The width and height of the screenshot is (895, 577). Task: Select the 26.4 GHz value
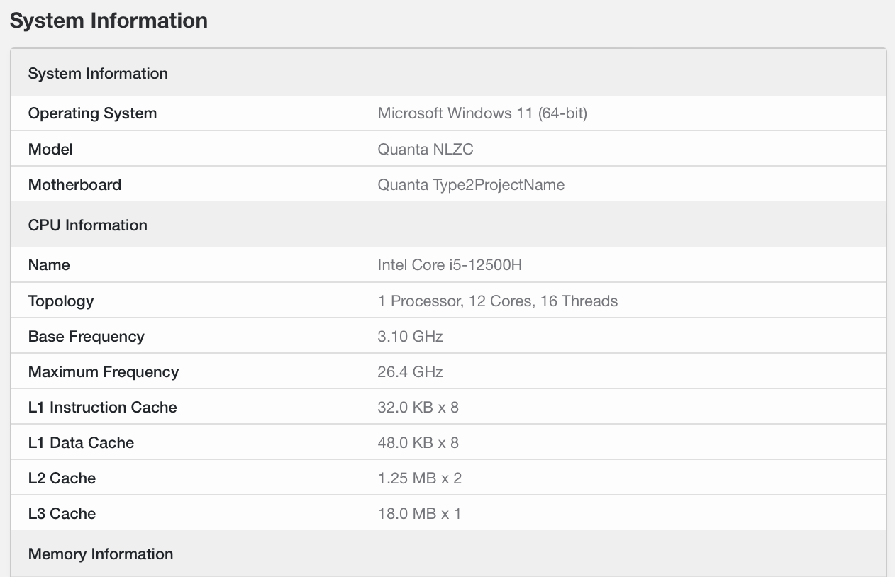pos(410,371)
